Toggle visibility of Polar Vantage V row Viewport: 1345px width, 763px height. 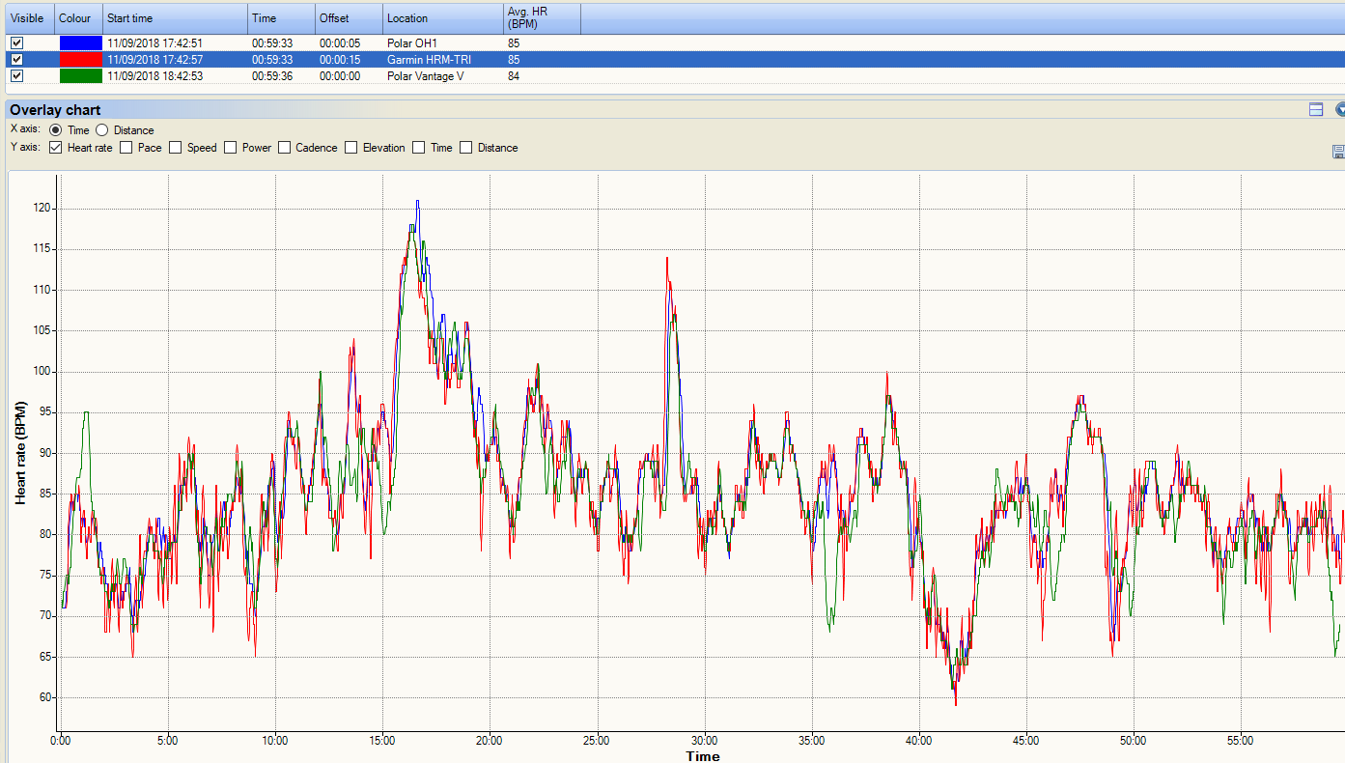pos(16,76)
